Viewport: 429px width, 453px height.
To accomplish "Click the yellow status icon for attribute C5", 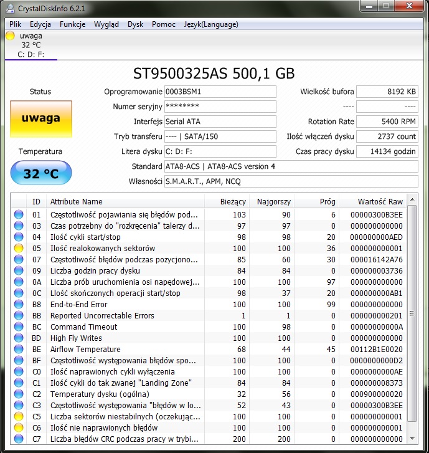I will (19, 416).
